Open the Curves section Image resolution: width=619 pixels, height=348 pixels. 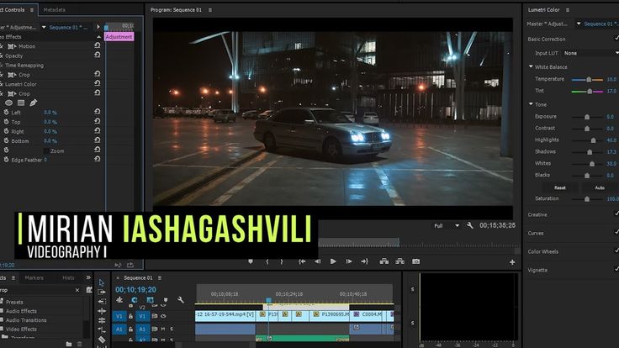(535, 233)
